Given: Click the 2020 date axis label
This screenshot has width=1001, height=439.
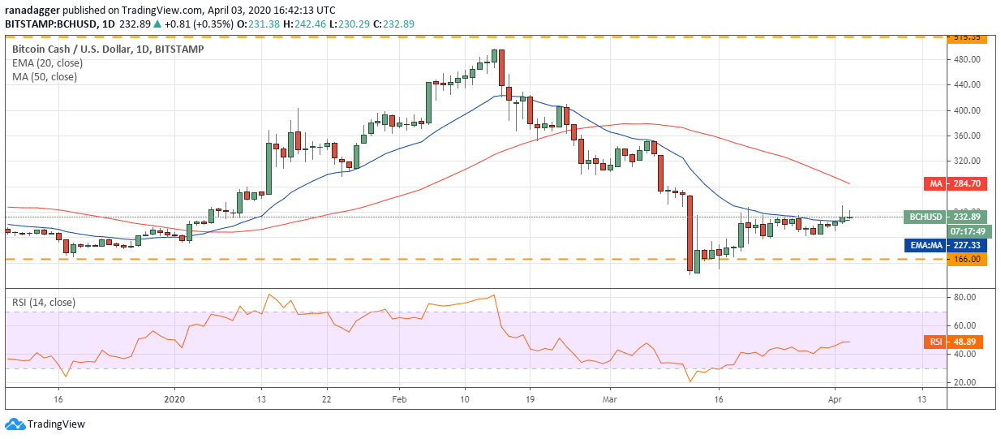Looking at the screenshot, I should (175, 399).
